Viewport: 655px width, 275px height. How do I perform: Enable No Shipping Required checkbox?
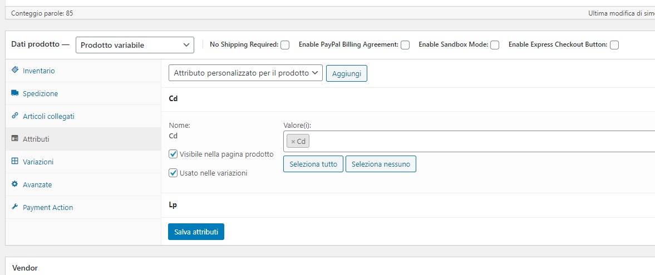pyautogui.click(x=285, y=45)
